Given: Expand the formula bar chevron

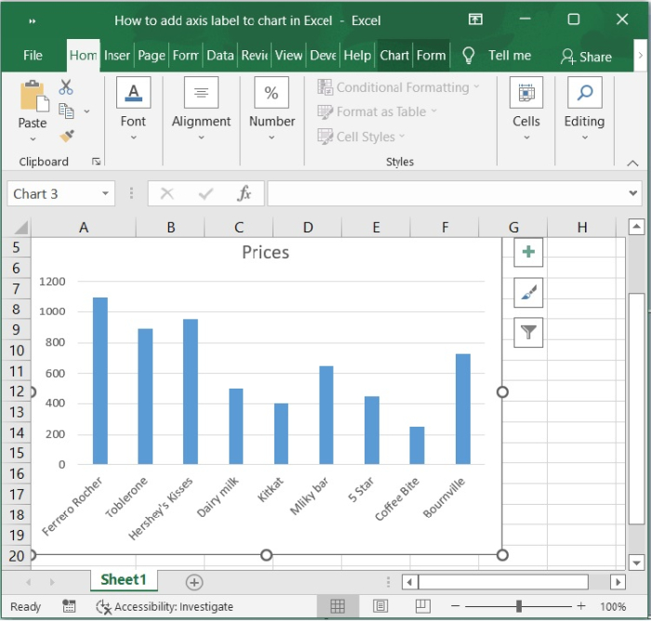Looking at the screenshot, I should coord(633,193).
